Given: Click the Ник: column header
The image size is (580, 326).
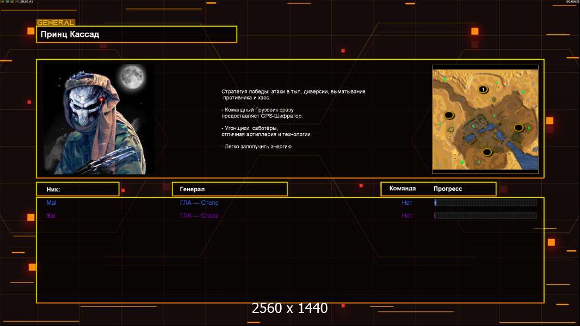Looking at the screenshot, I should click(x=77, y=189).
